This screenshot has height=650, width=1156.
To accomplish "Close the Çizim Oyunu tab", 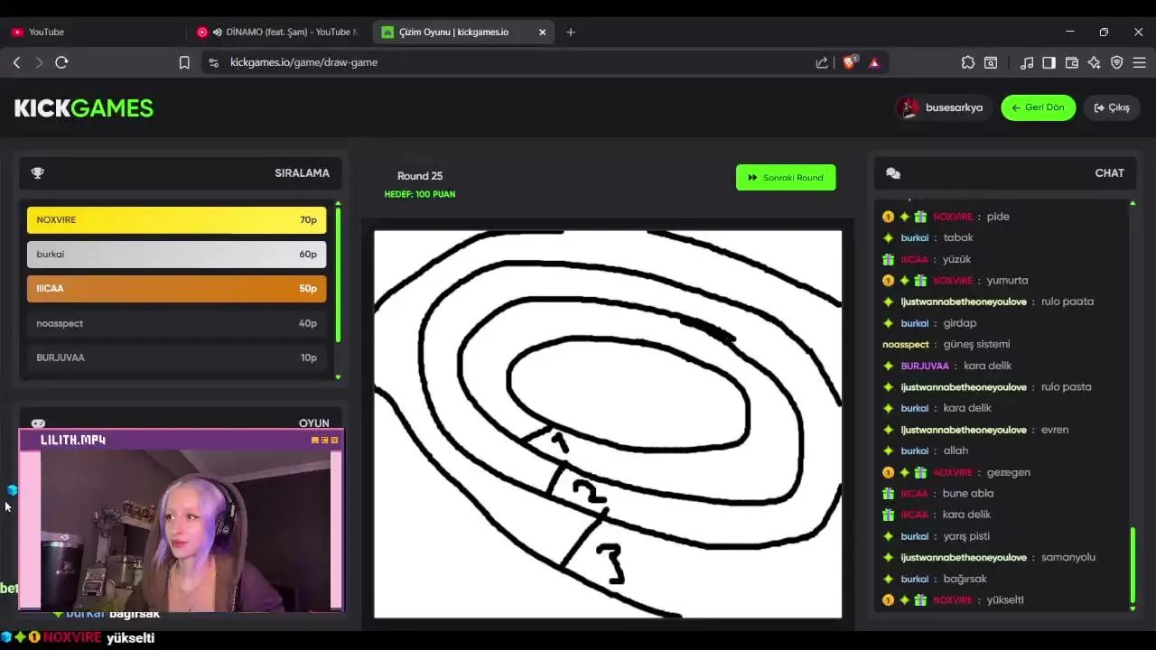I will pos(542,32).
